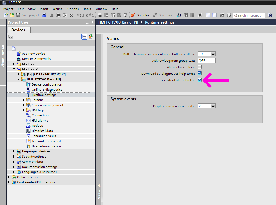Uncheck Download S7 diagnostics help texts

coord(200,73)
